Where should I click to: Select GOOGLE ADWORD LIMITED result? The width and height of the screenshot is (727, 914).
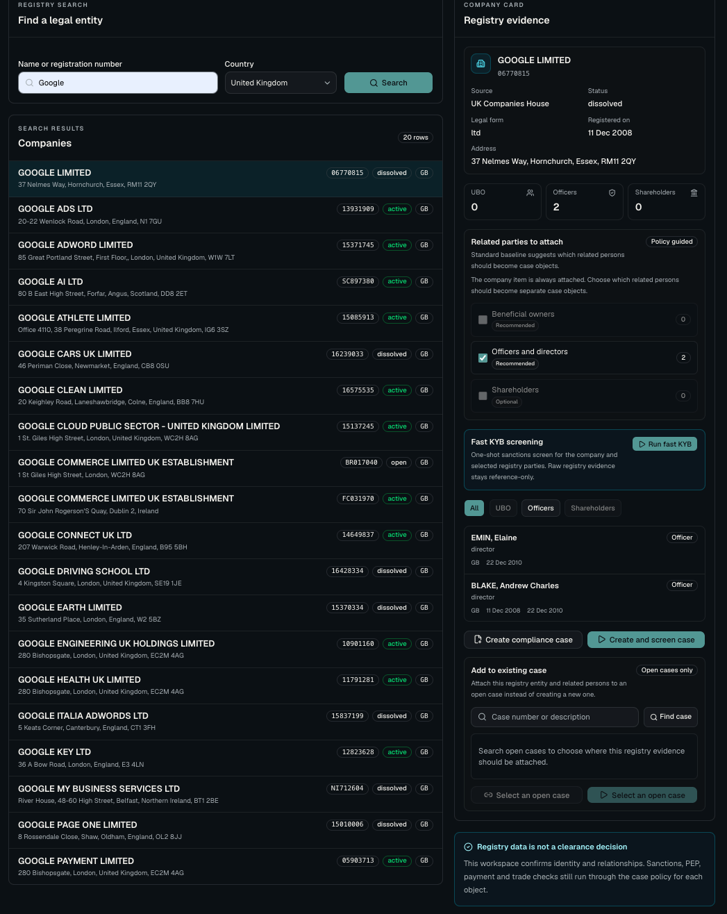coord(226,251)
